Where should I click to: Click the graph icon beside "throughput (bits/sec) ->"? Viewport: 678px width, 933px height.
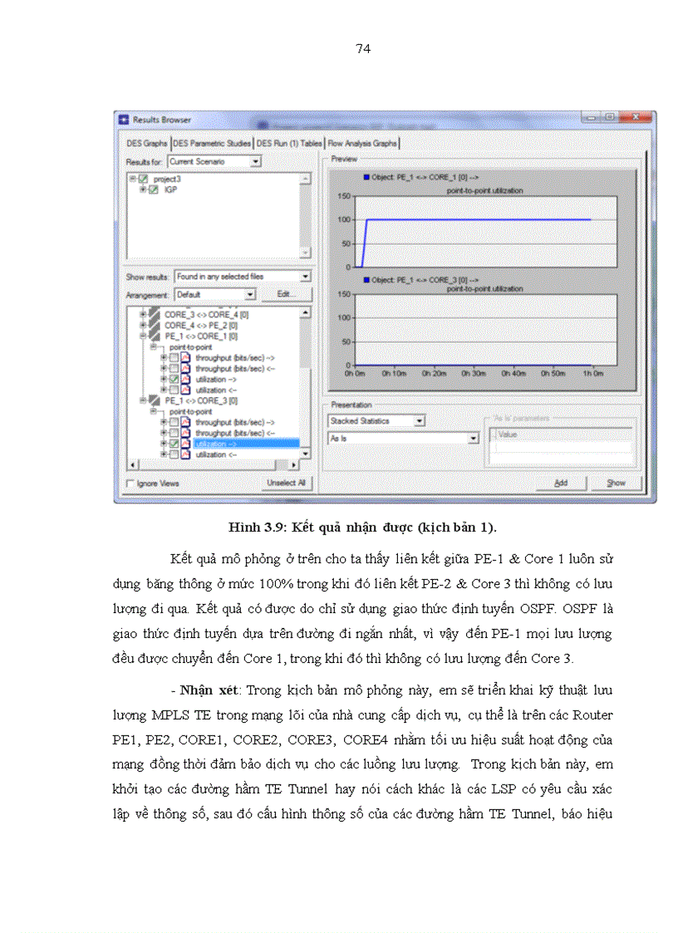(184, 357)
